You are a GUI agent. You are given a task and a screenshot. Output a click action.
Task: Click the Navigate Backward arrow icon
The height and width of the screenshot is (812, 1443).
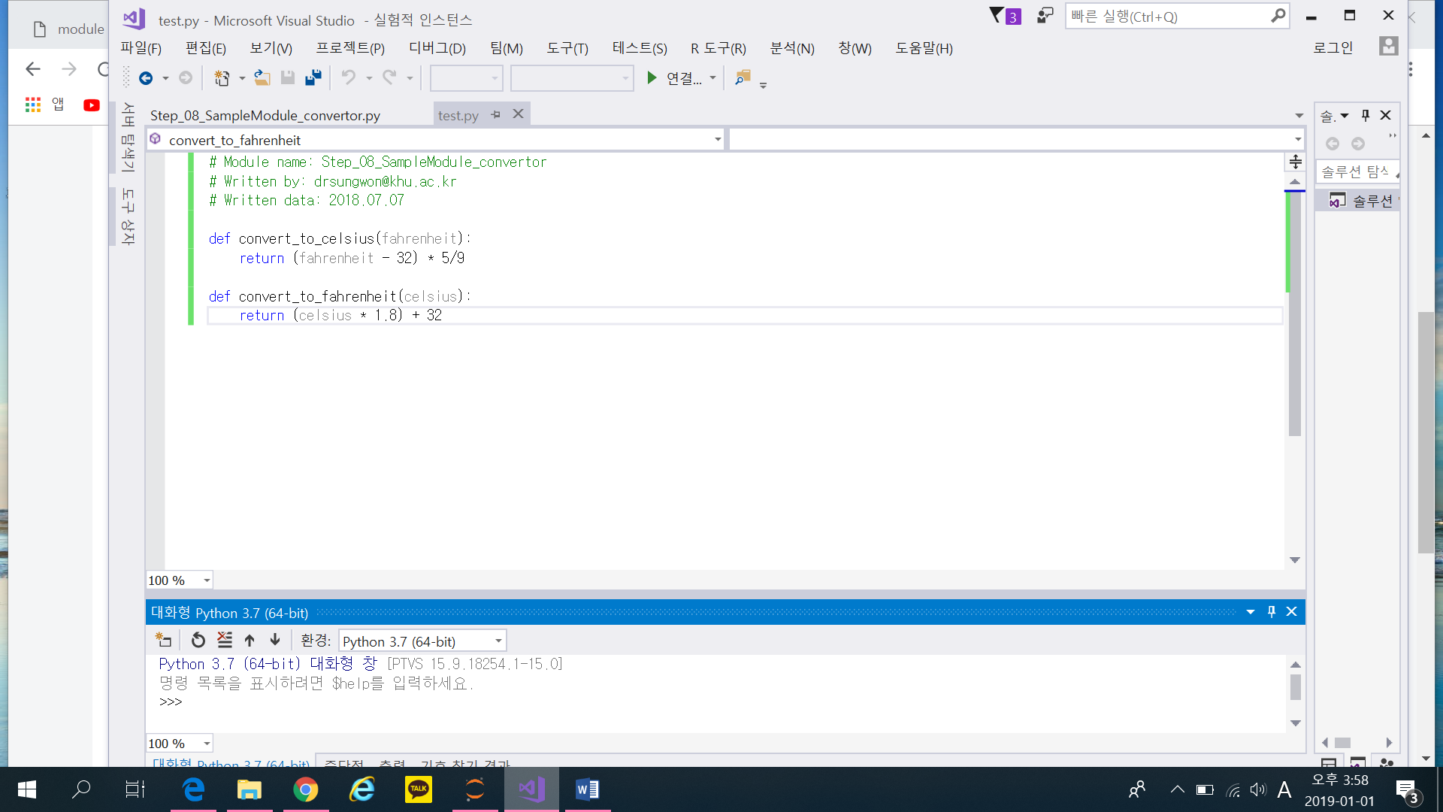[x=146, y=78]
